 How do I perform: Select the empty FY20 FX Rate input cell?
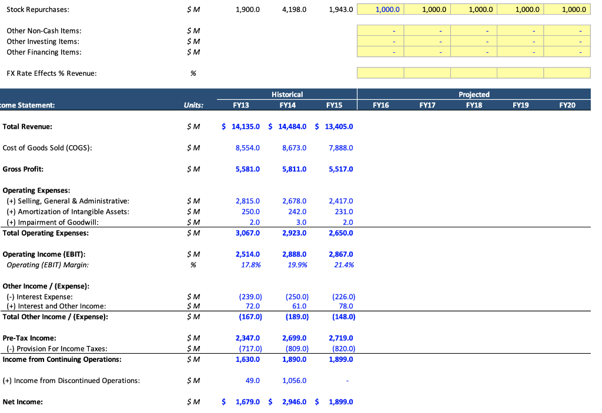pos(566,72)
